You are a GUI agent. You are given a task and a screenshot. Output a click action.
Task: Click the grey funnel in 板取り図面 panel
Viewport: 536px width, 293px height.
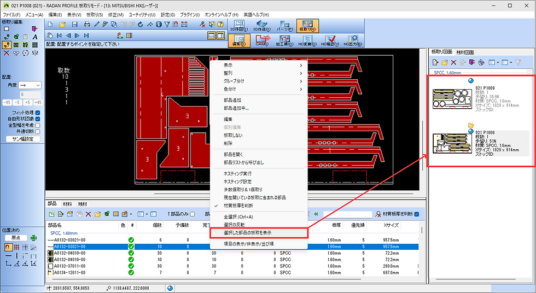[518, 62]
